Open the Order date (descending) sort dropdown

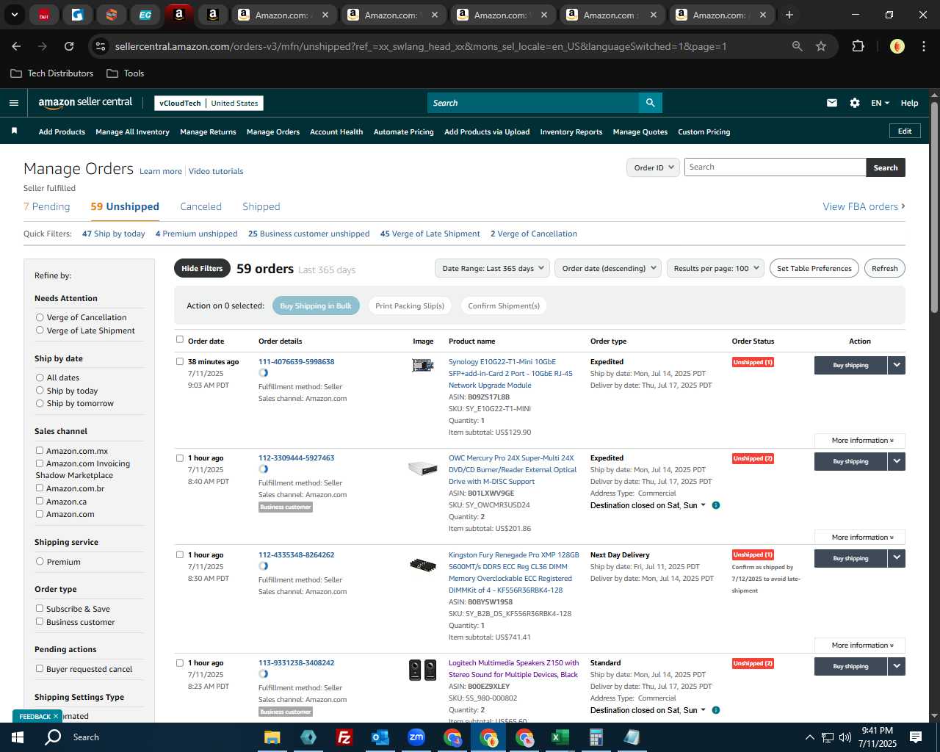tap(608, 268)
